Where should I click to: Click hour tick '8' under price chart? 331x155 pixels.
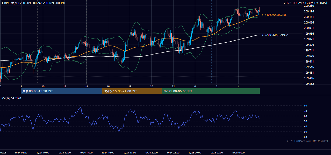pos(21,87)
